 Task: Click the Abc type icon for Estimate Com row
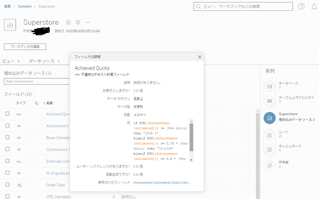(x=19, y=161)
